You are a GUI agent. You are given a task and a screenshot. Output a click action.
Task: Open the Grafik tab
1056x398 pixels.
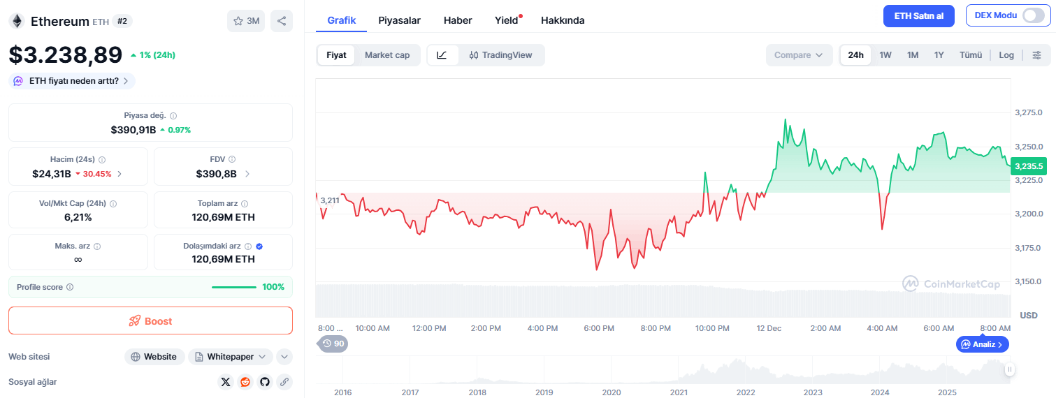(x=342, y=20)
